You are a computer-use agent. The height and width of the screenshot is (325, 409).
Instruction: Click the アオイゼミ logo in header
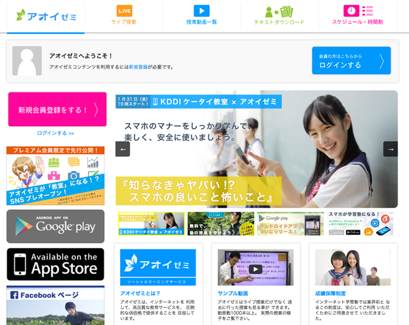tap(46, 16)
